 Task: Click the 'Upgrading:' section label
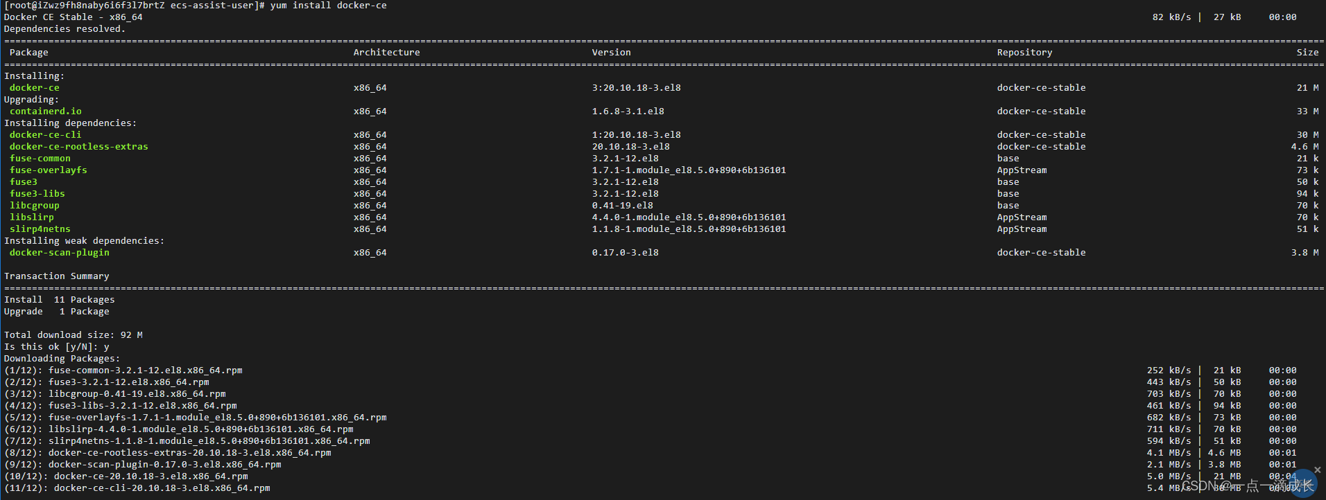[32, 100]
